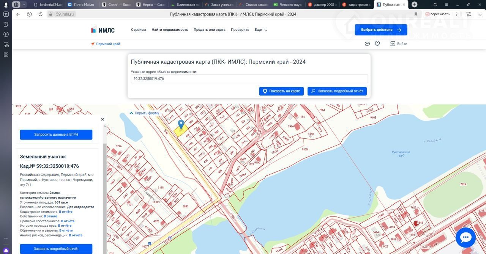
Task: Click the page bookmark icon in address bar
Action: tap(416, 14)
